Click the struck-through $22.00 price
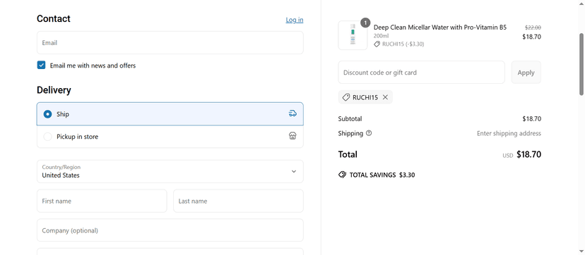The image size is (585, 255). (x=533, y=27)
